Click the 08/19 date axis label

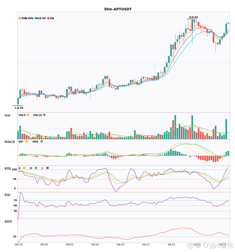point(19,245)
